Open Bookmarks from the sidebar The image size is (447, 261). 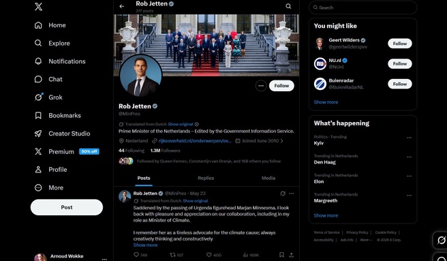(x=58, y=116)
